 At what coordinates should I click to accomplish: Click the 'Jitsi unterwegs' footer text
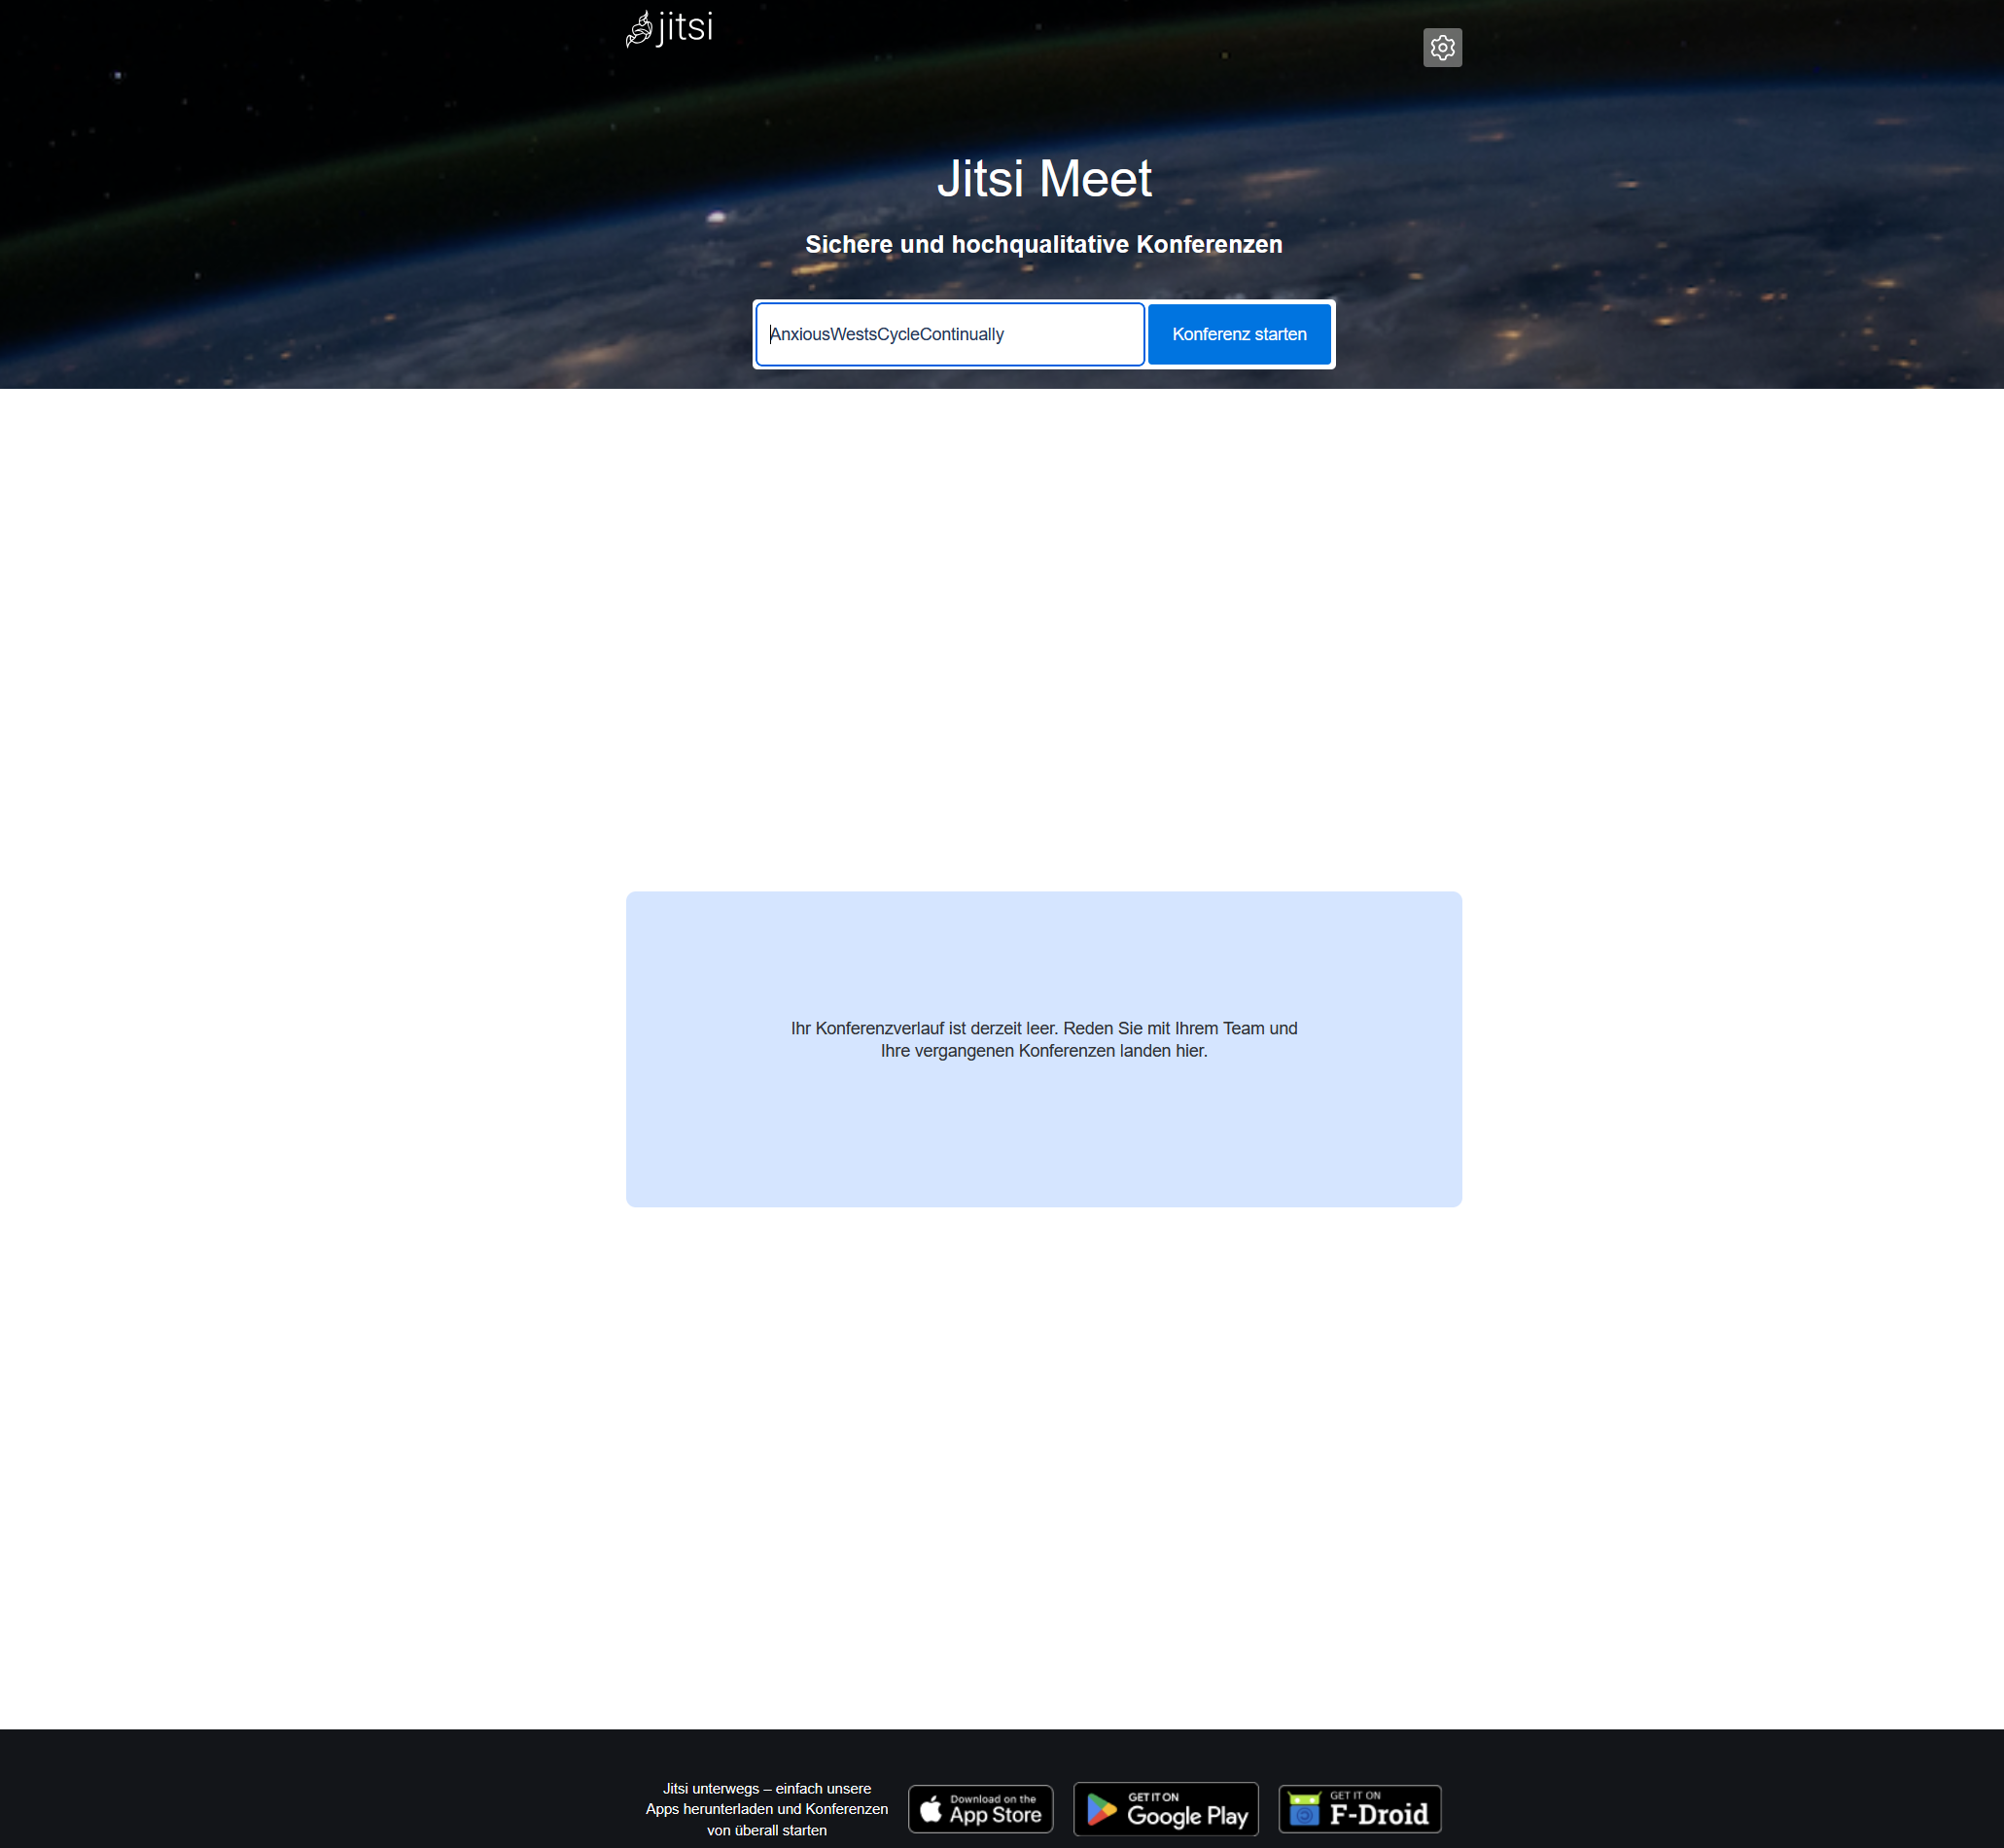(767, 1809)
